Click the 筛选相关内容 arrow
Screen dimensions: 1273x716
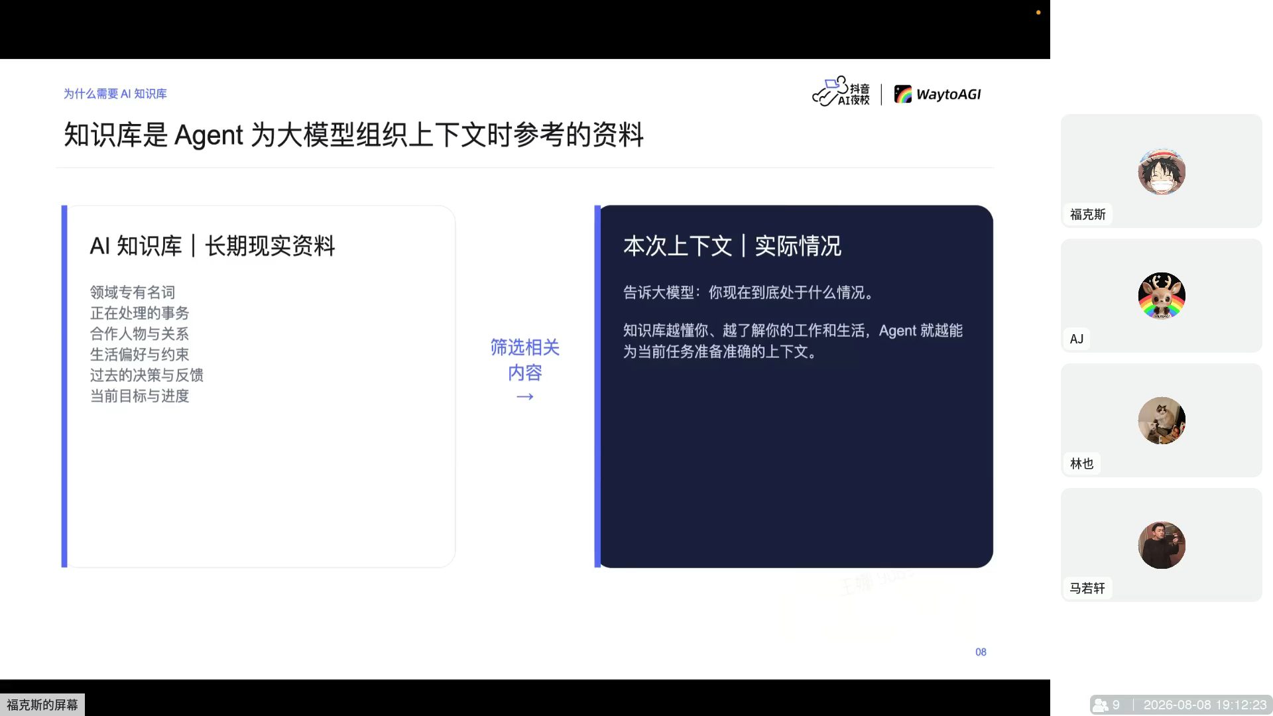coord(525,396)
